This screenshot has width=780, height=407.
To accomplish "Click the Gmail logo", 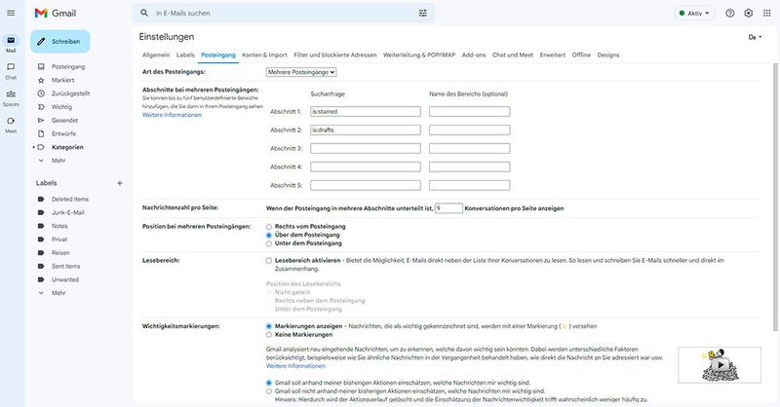I will tap(56, 13).
